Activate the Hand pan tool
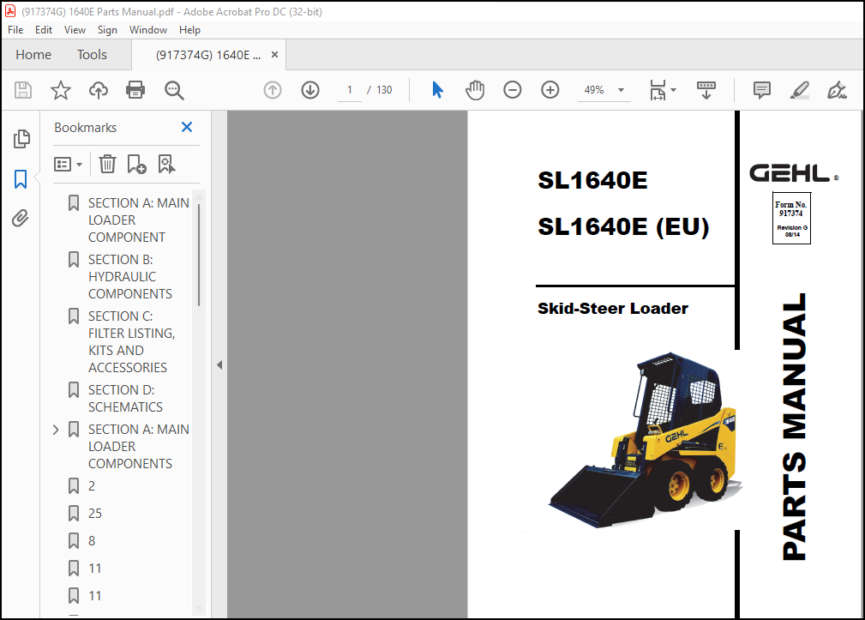This screenshot has width=865, height=620. click(474, 90)
